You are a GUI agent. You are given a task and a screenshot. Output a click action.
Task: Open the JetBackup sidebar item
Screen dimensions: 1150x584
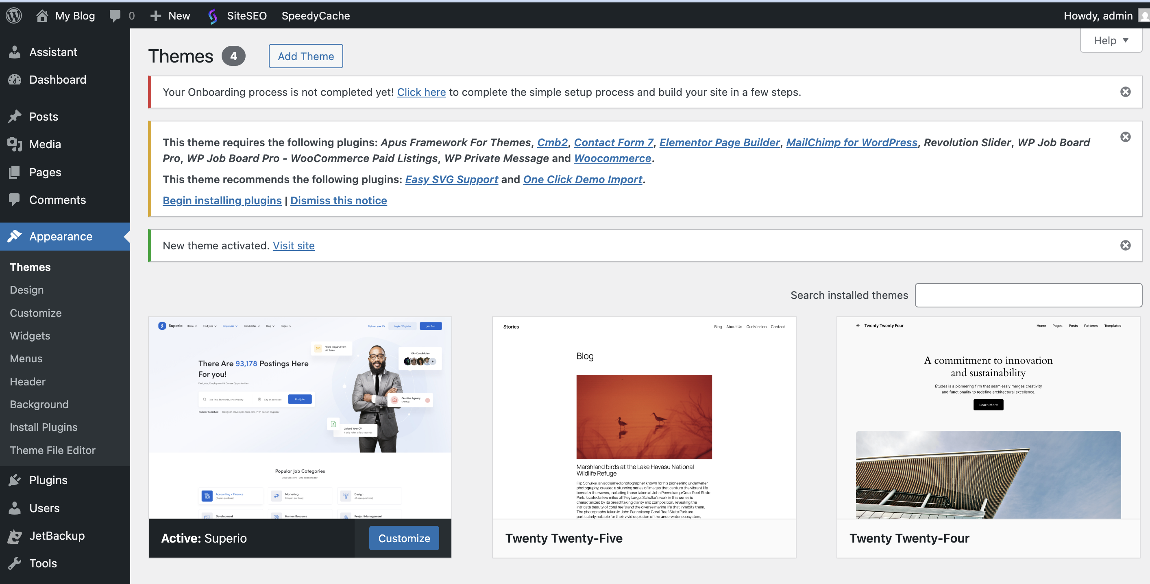(57, 535)
